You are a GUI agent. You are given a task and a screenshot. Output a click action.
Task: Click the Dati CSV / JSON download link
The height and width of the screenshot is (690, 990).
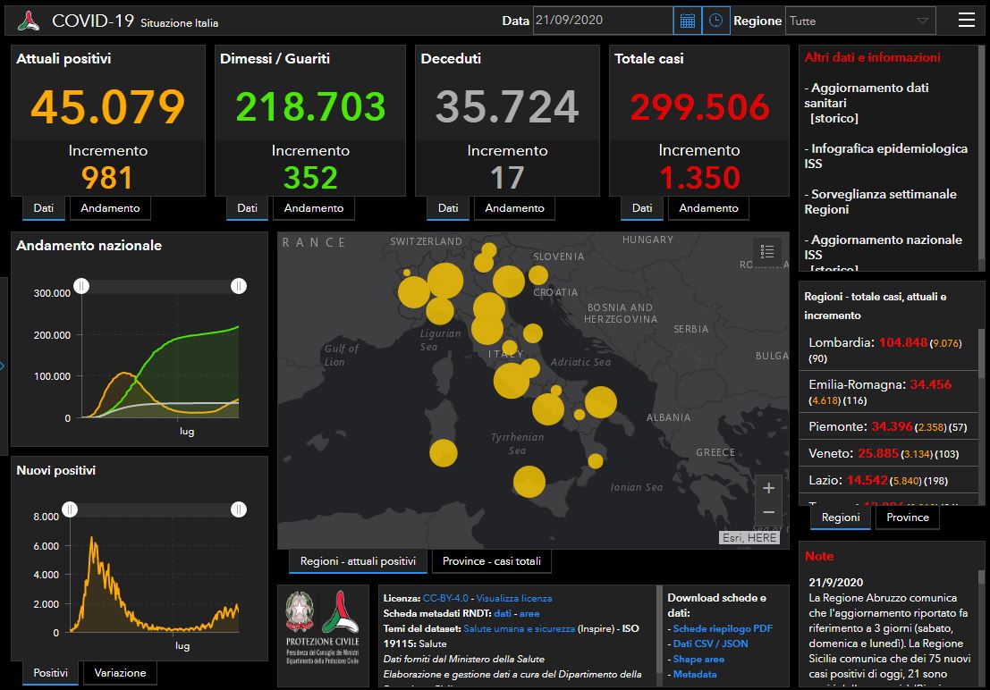pyautogui.click(x=710, y=644)
